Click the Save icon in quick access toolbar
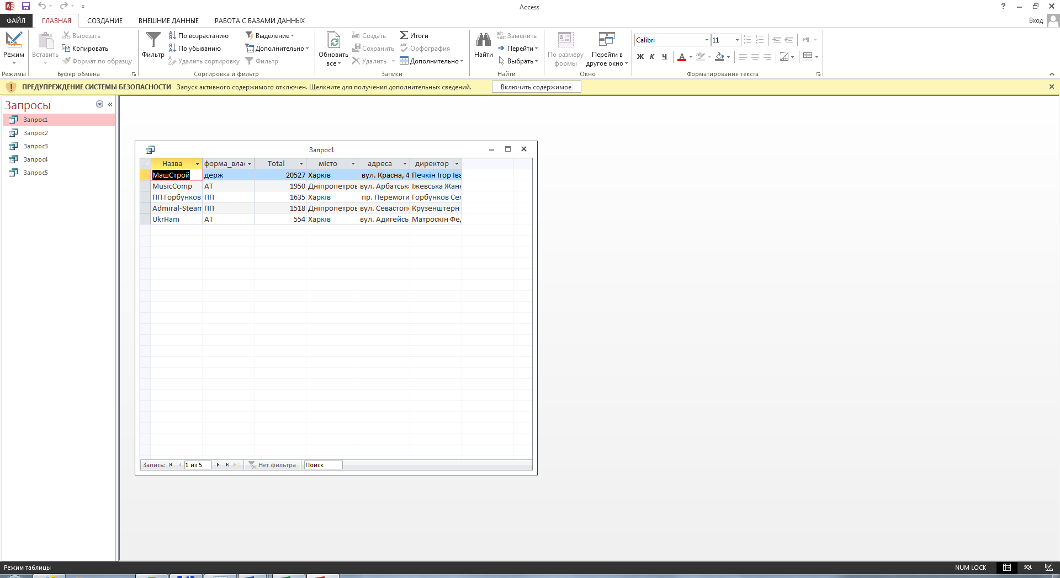Image resolution: width=1060 pixels, height=578 pixels. 26,6
